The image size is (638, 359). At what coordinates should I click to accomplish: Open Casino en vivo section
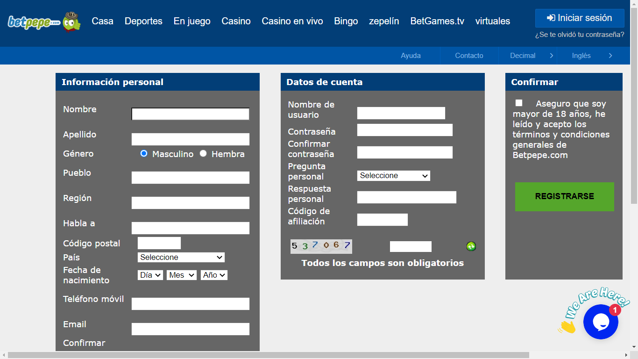[x=292, y=21]
